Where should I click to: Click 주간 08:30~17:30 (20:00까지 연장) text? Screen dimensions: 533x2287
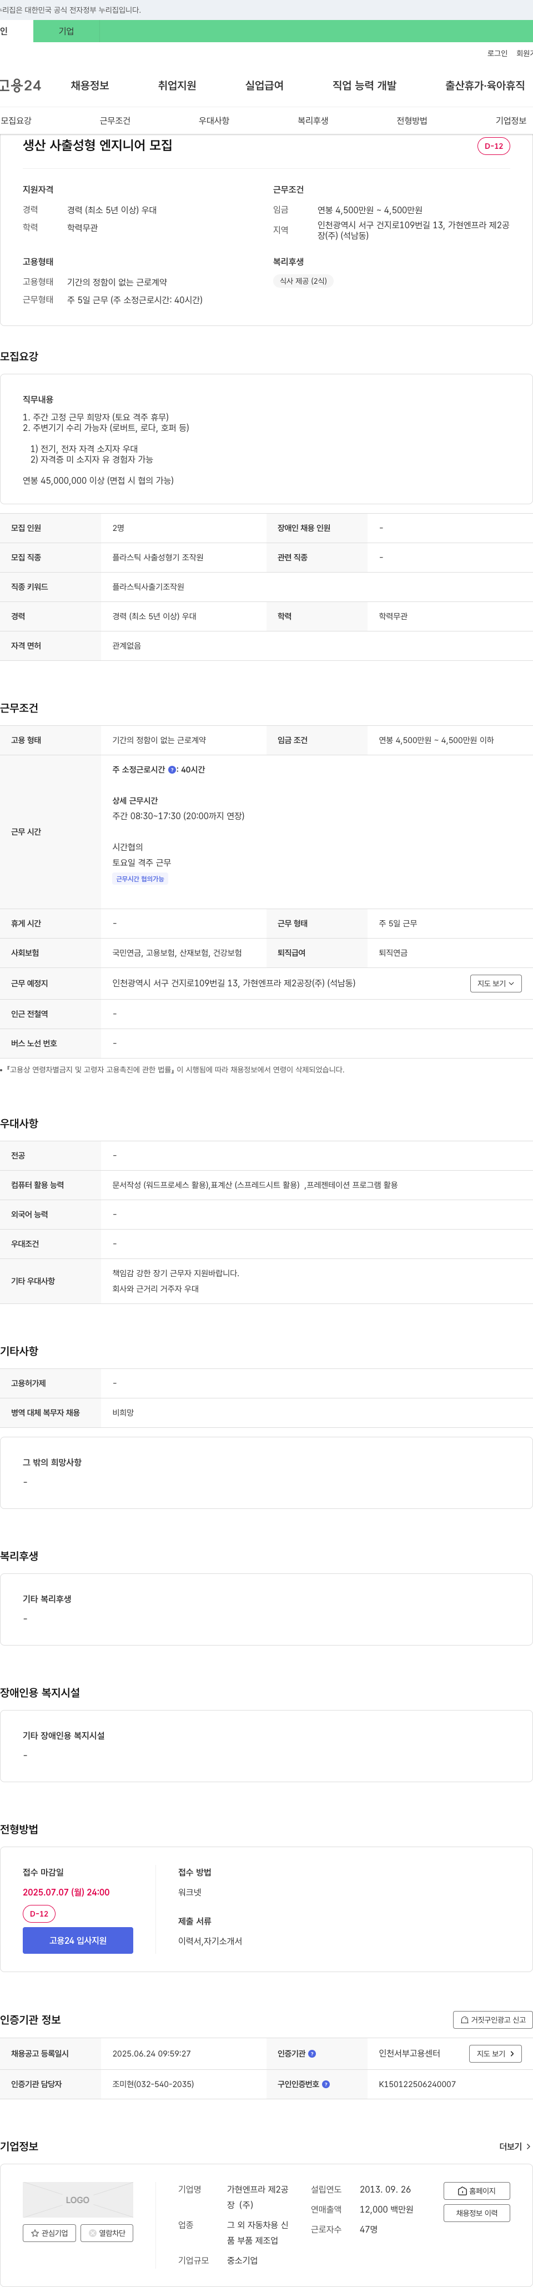(x=178, y=816)
